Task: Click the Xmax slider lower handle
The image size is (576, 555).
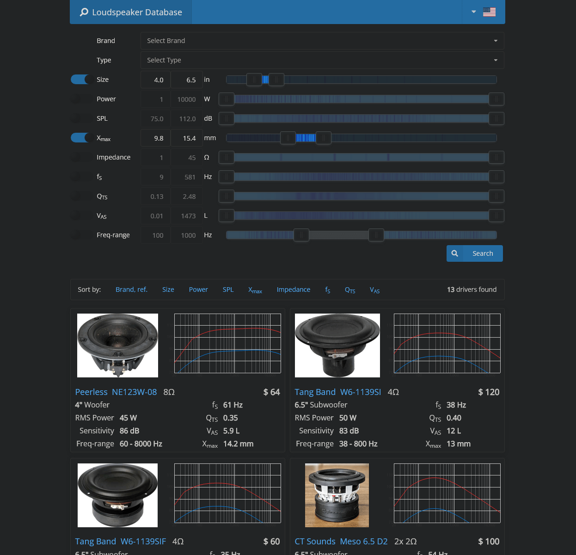Action: [288, 138]
